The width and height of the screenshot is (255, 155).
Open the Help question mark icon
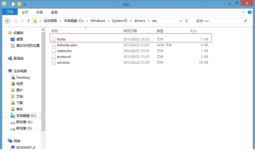tap(250, 12)
